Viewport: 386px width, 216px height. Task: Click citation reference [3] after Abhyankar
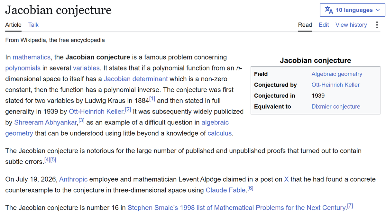point(81,121)
